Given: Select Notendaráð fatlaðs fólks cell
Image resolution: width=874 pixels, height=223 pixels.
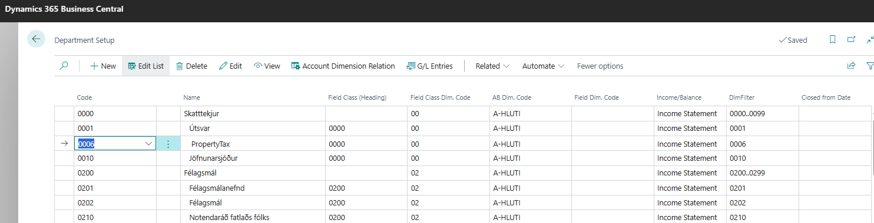Looking at the screenshot, I should tap(253, 218).
